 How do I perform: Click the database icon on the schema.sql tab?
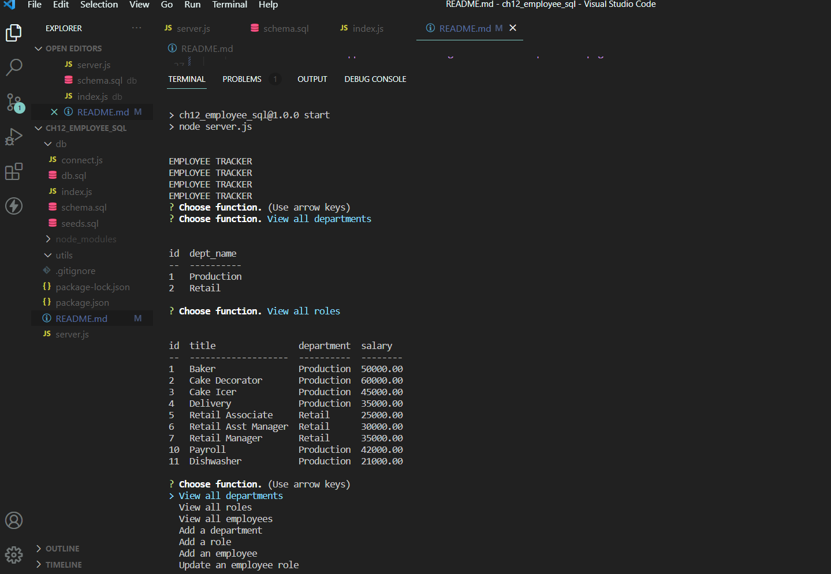pyautogui.click(x=255, y=28)
